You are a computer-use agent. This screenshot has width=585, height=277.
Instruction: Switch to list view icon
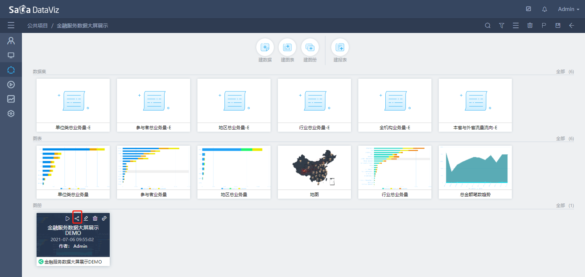click(516, 26)
